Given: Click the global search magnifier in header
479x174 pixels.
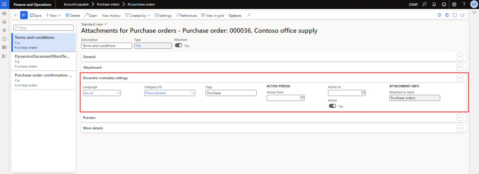Looking at the screenshot, I should tap(424, 4).
